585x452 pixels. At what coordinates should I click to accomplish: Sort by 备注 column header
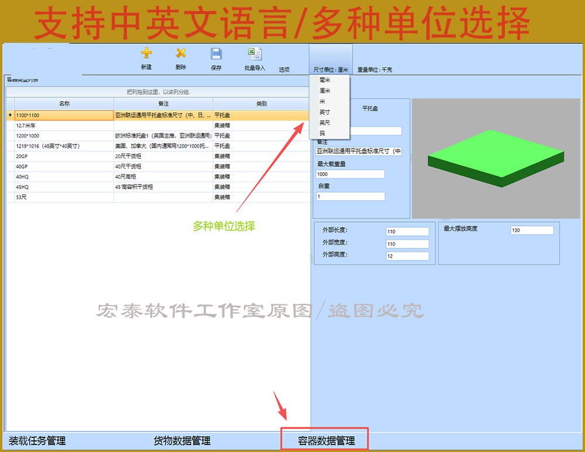pos(163,104)
